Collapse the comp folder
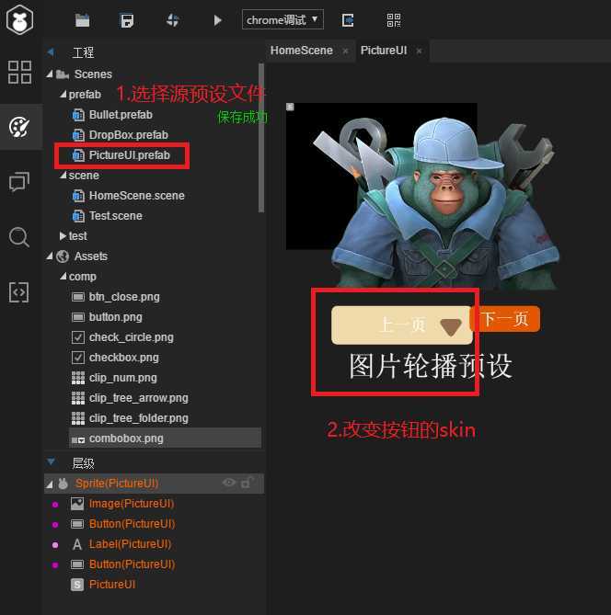 63,276
